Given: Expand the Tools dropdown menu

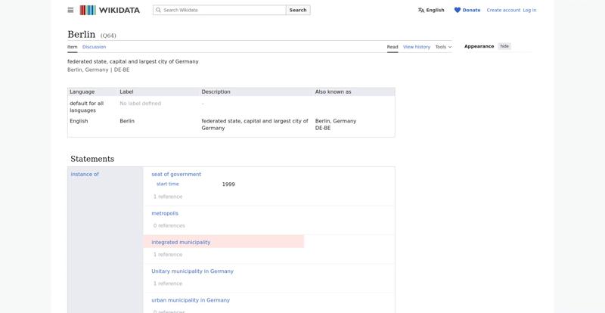Looking at the screenshot, I should pos(443,47).
